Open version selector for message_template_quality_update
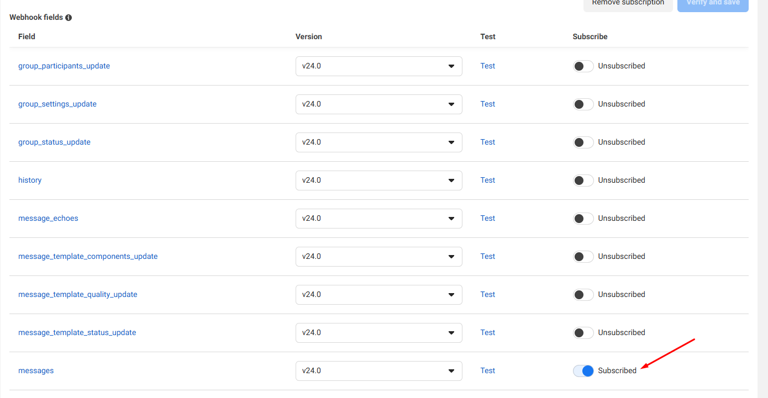The image size is (768, 398). (x=378, y=295)
